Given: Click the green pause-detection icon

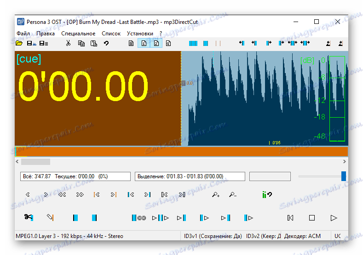Looking at the screenshot, I should click(267, 195).
